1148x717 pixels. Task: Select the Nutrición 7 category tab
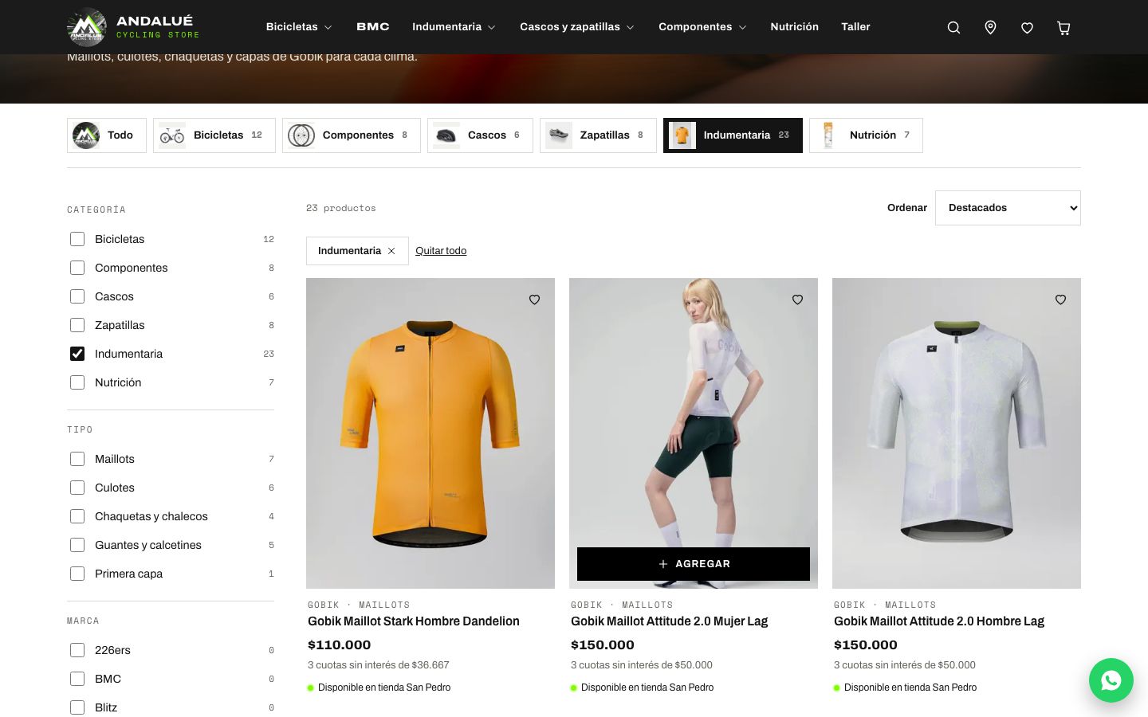(x=866, y=135)
